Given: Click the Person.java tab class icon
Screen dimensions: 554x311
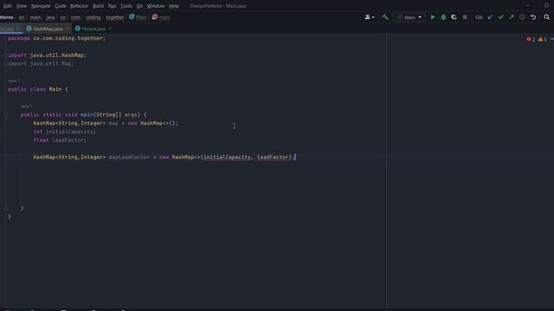Looking at the screenshot, I should pos(78,29).
